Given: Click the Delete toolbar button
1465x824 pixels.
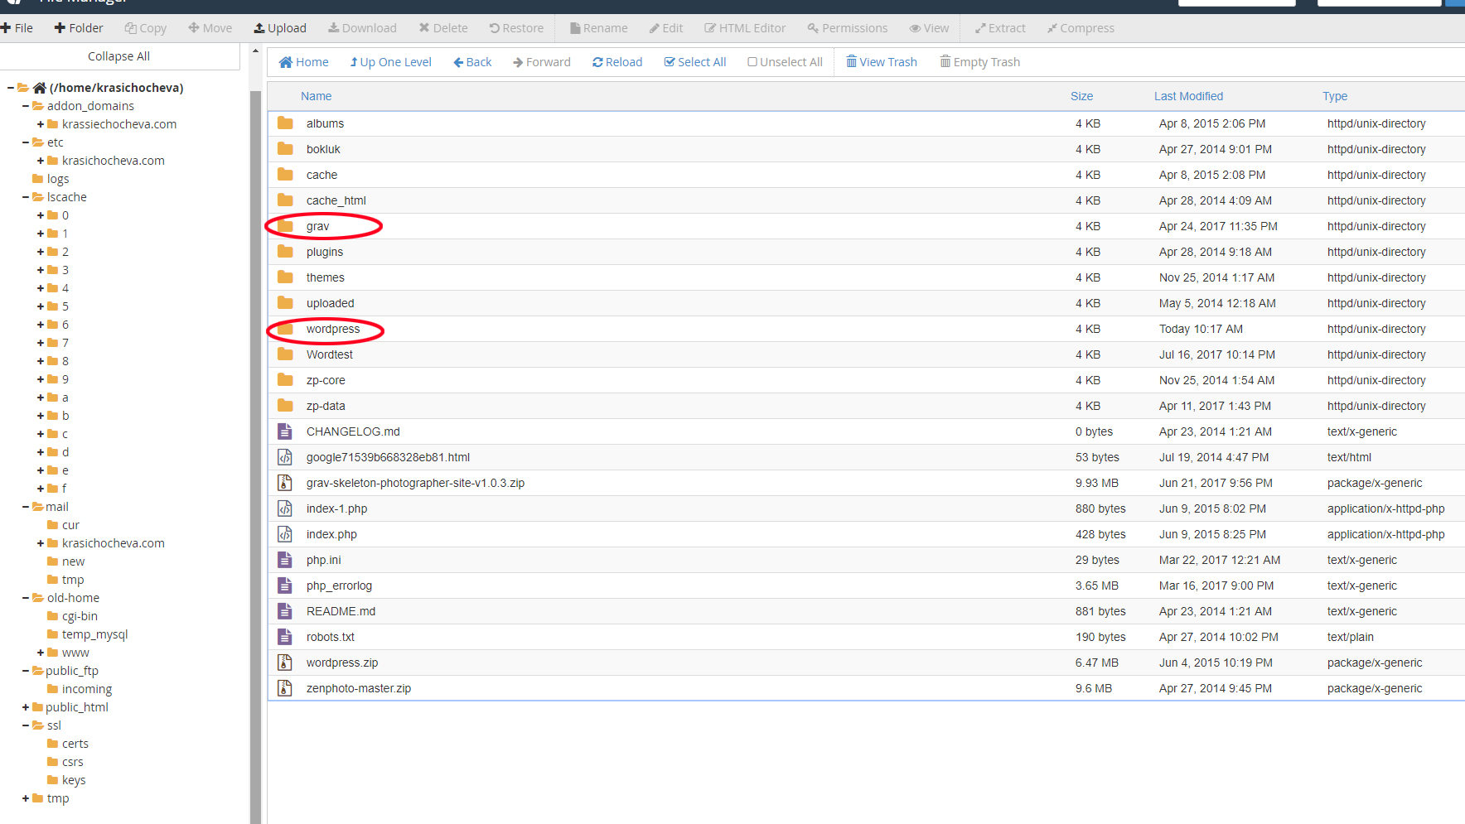Looking at the screenshot, I should [443, 28].
